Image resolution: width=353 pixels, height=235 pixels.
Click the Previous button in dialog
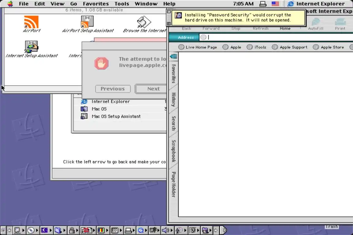click(x=113, y=89)
